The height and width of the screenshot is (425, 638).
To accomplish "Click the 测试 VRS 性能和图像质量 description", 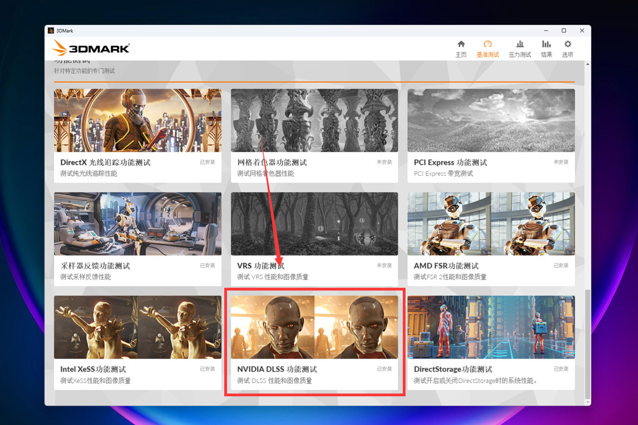I will pos(273,277).
